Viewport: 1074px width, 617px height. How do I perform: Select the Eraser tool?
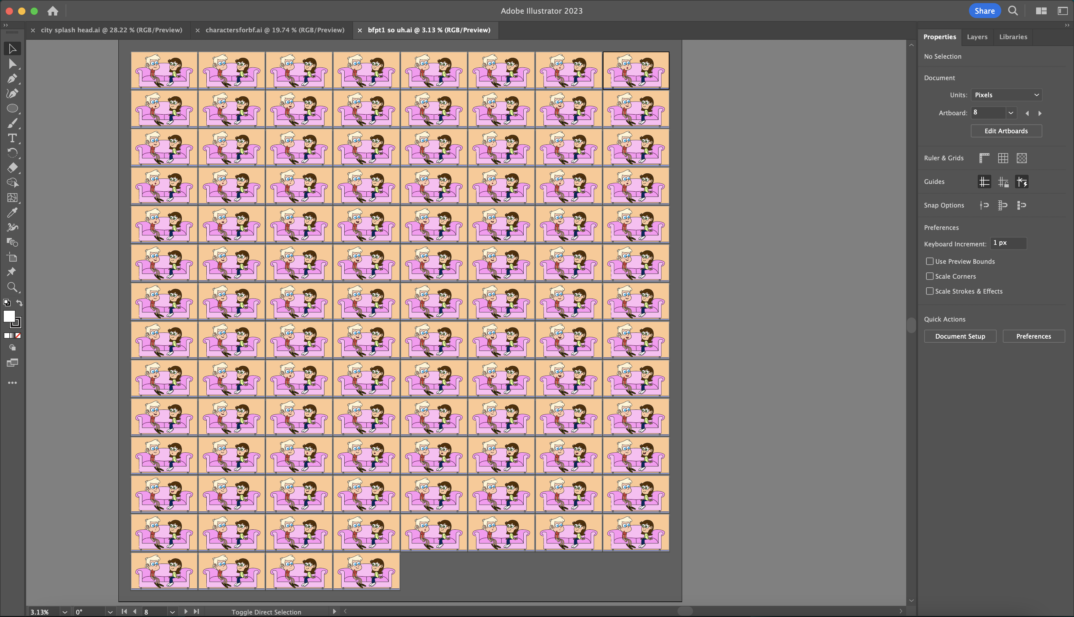12,168
